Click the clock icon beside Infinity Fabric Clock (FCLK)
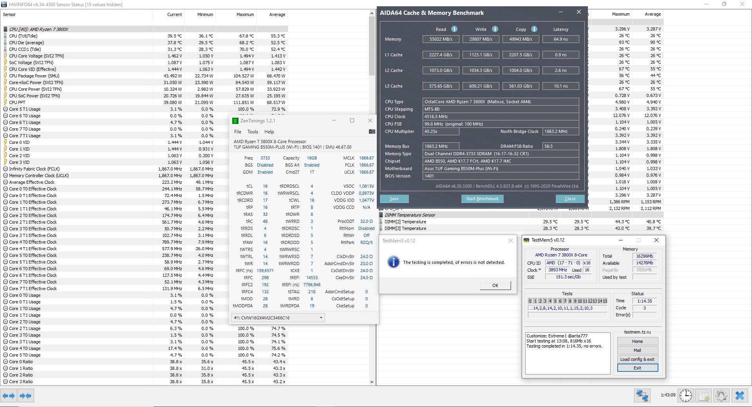The width and height of the screenshot is (752, 407). coord(5,169)
